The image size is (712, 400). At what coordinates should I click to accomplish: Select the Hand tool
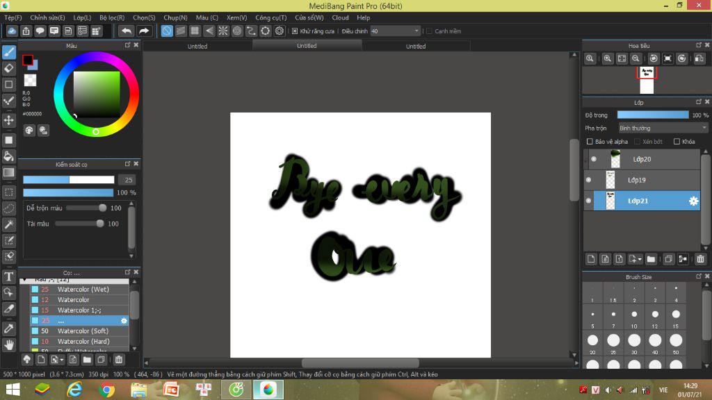[x=9, y=345]
